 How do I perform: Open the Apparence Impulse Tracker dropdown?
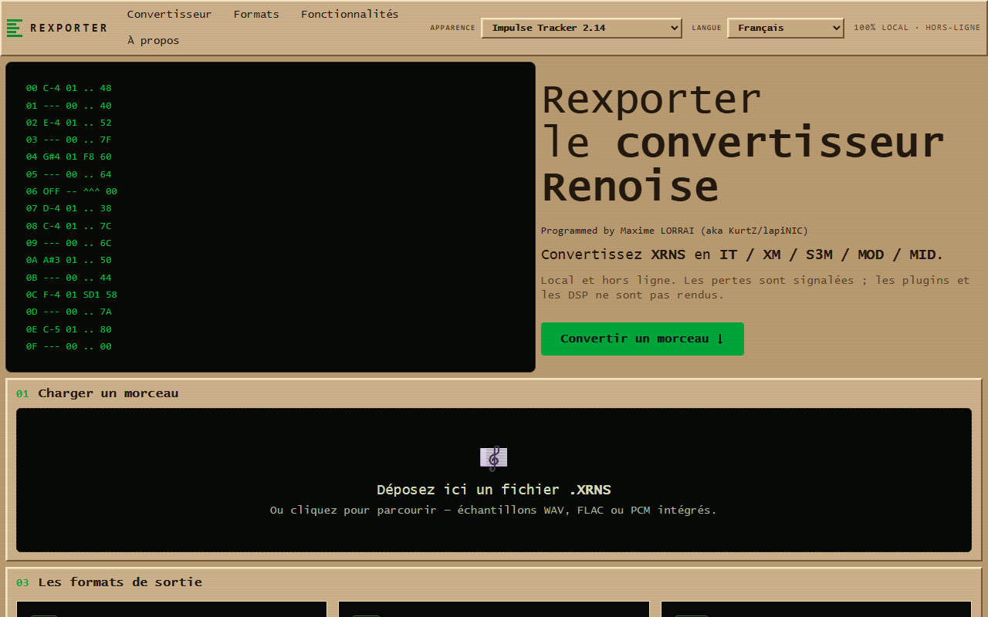coord(581,28)
